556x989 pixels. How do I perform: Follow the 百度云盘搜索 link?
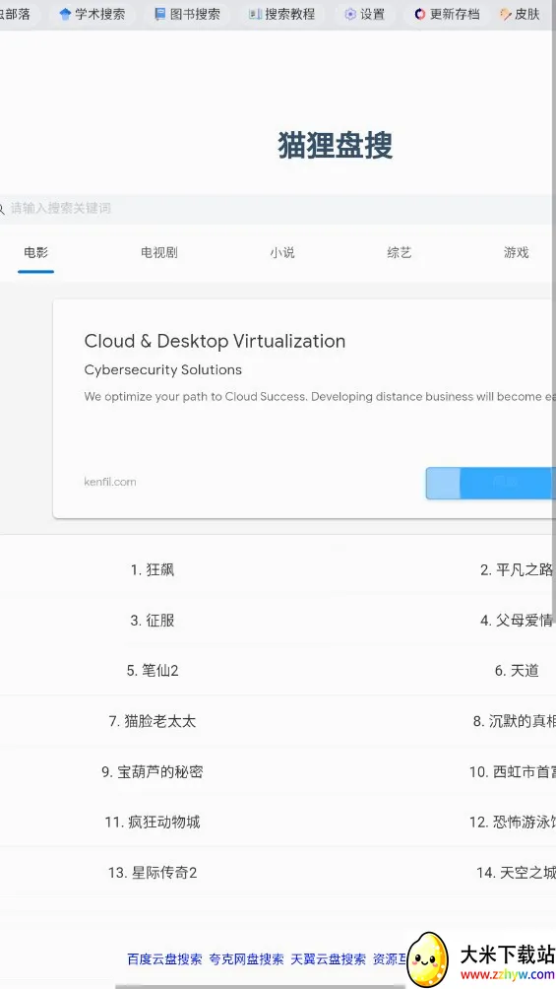(164, 959)
